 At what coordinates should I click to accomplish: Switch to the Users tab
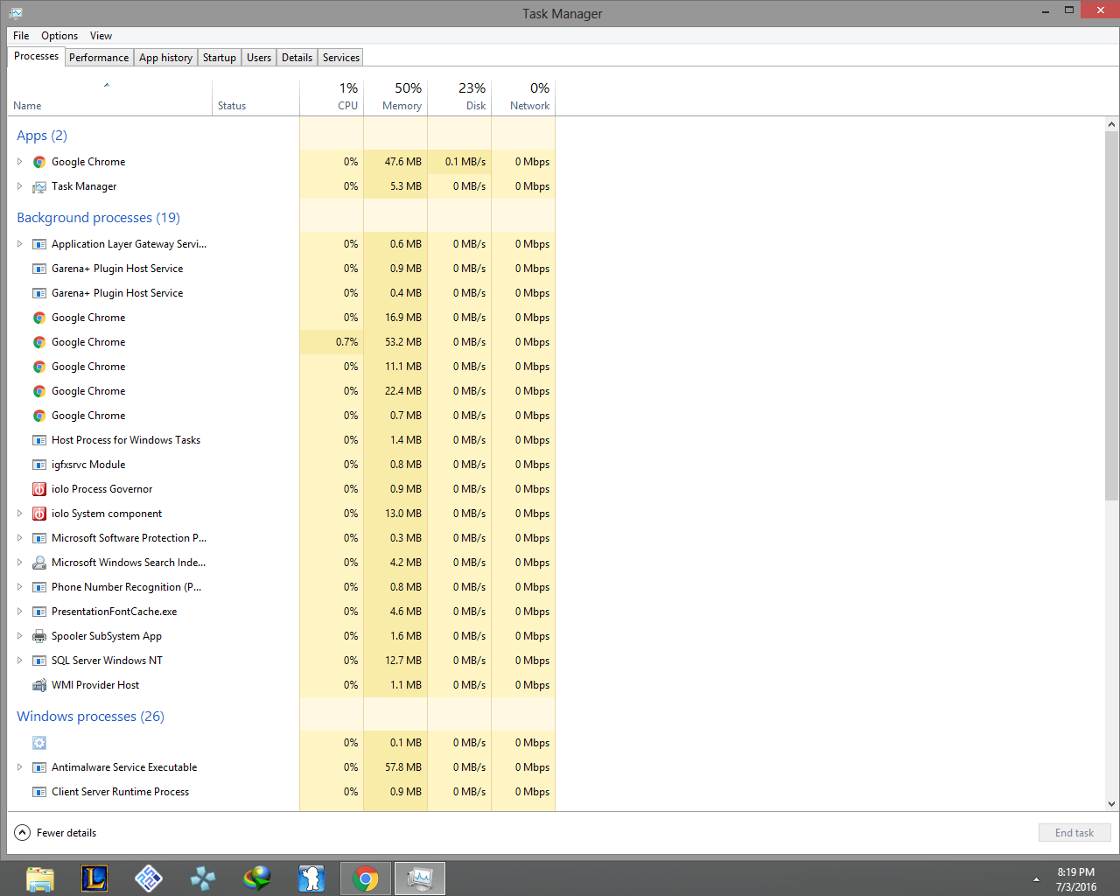tap(259, 58)
